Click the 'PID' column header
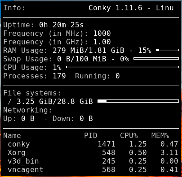 click(91, 136)
